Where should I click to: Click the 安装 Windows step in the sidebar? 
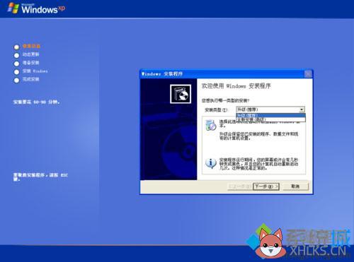pyautogui.click(x=35, y=71)
